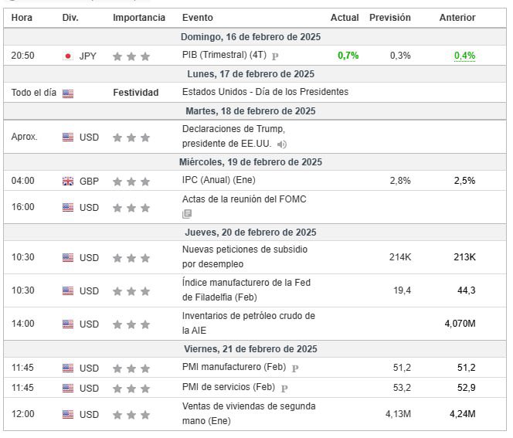Click US flag in Ventas de viviendas row
The height and width of the screenshot is (438, 513).
(x=68, y=415)
